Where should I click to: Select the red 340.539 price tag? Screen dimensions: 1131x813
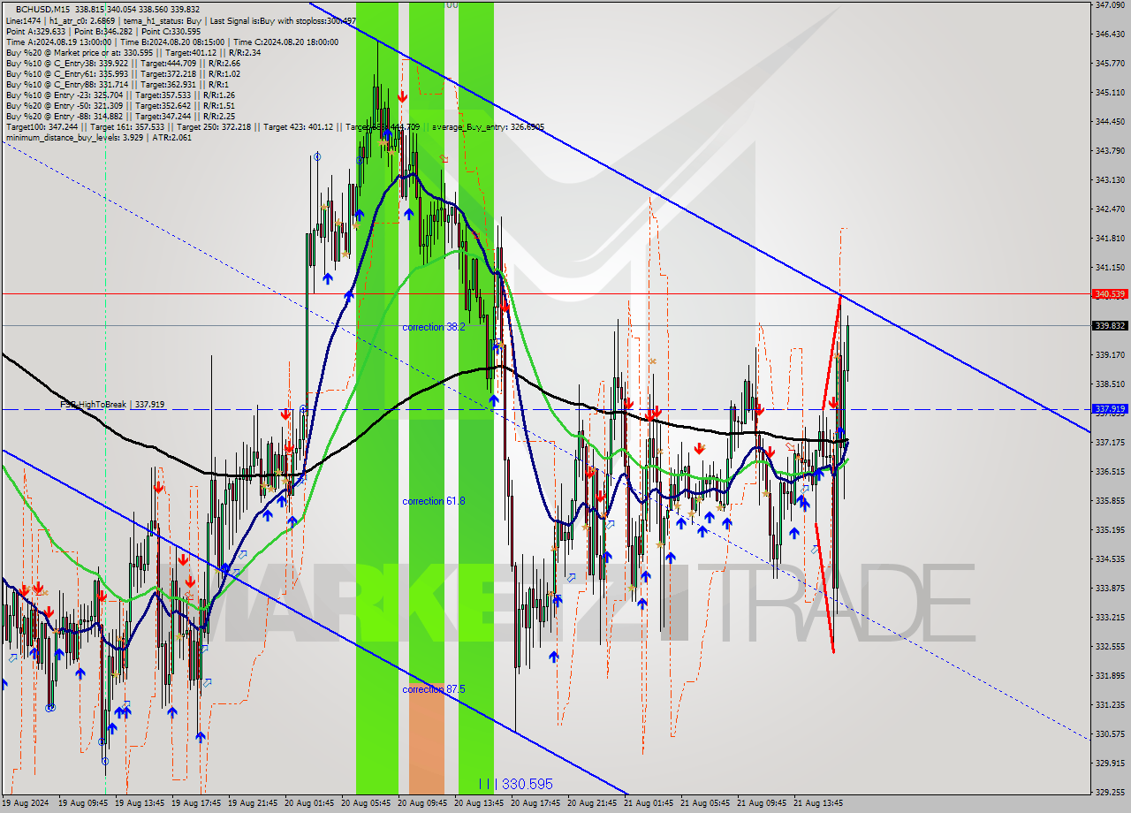click(1110, 293)
